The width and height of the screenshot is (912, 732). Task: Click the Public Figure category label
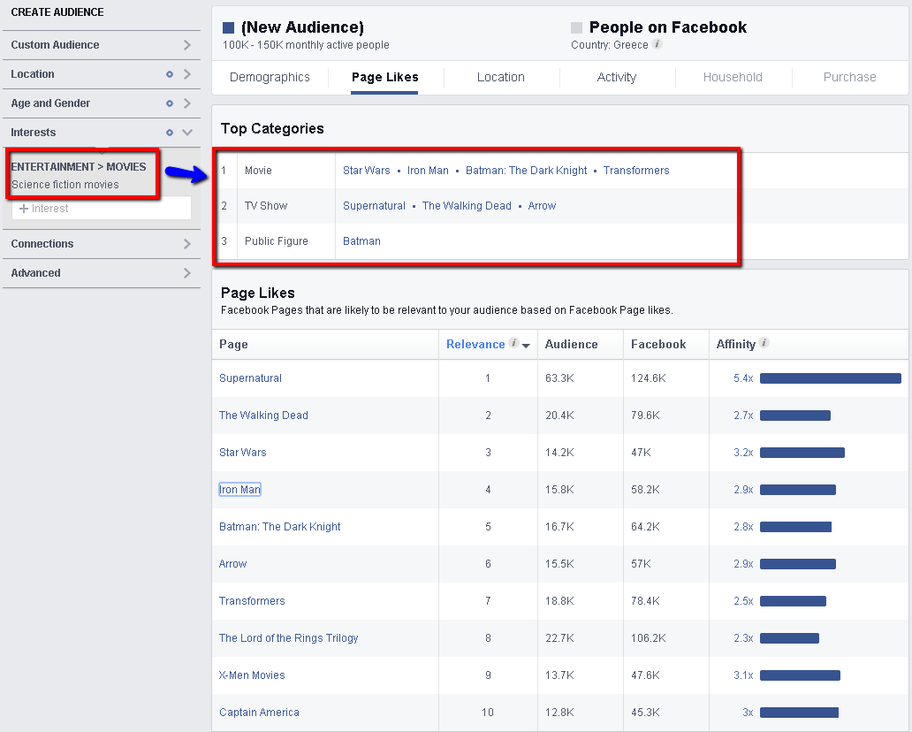click(x=277, y=240)
